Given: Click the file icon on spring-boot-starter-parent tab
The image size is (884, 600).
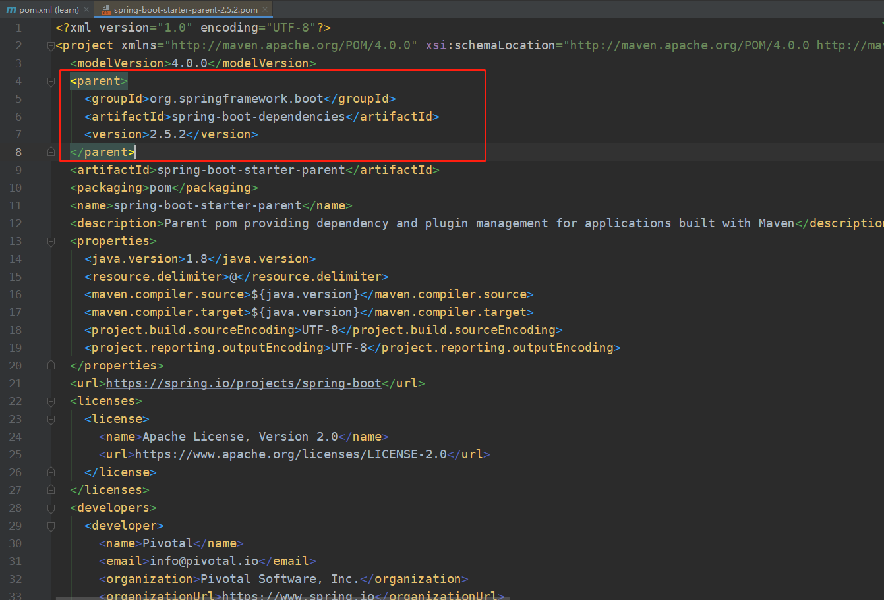Looking at the screenshot, I should tap(106, 10).
